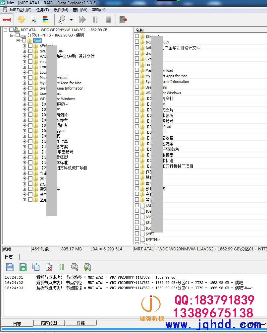The height and width of the screenshot is (333, 267).
Task: Click the partition 分区01 disk icon
Action: [x=23, y=35]
